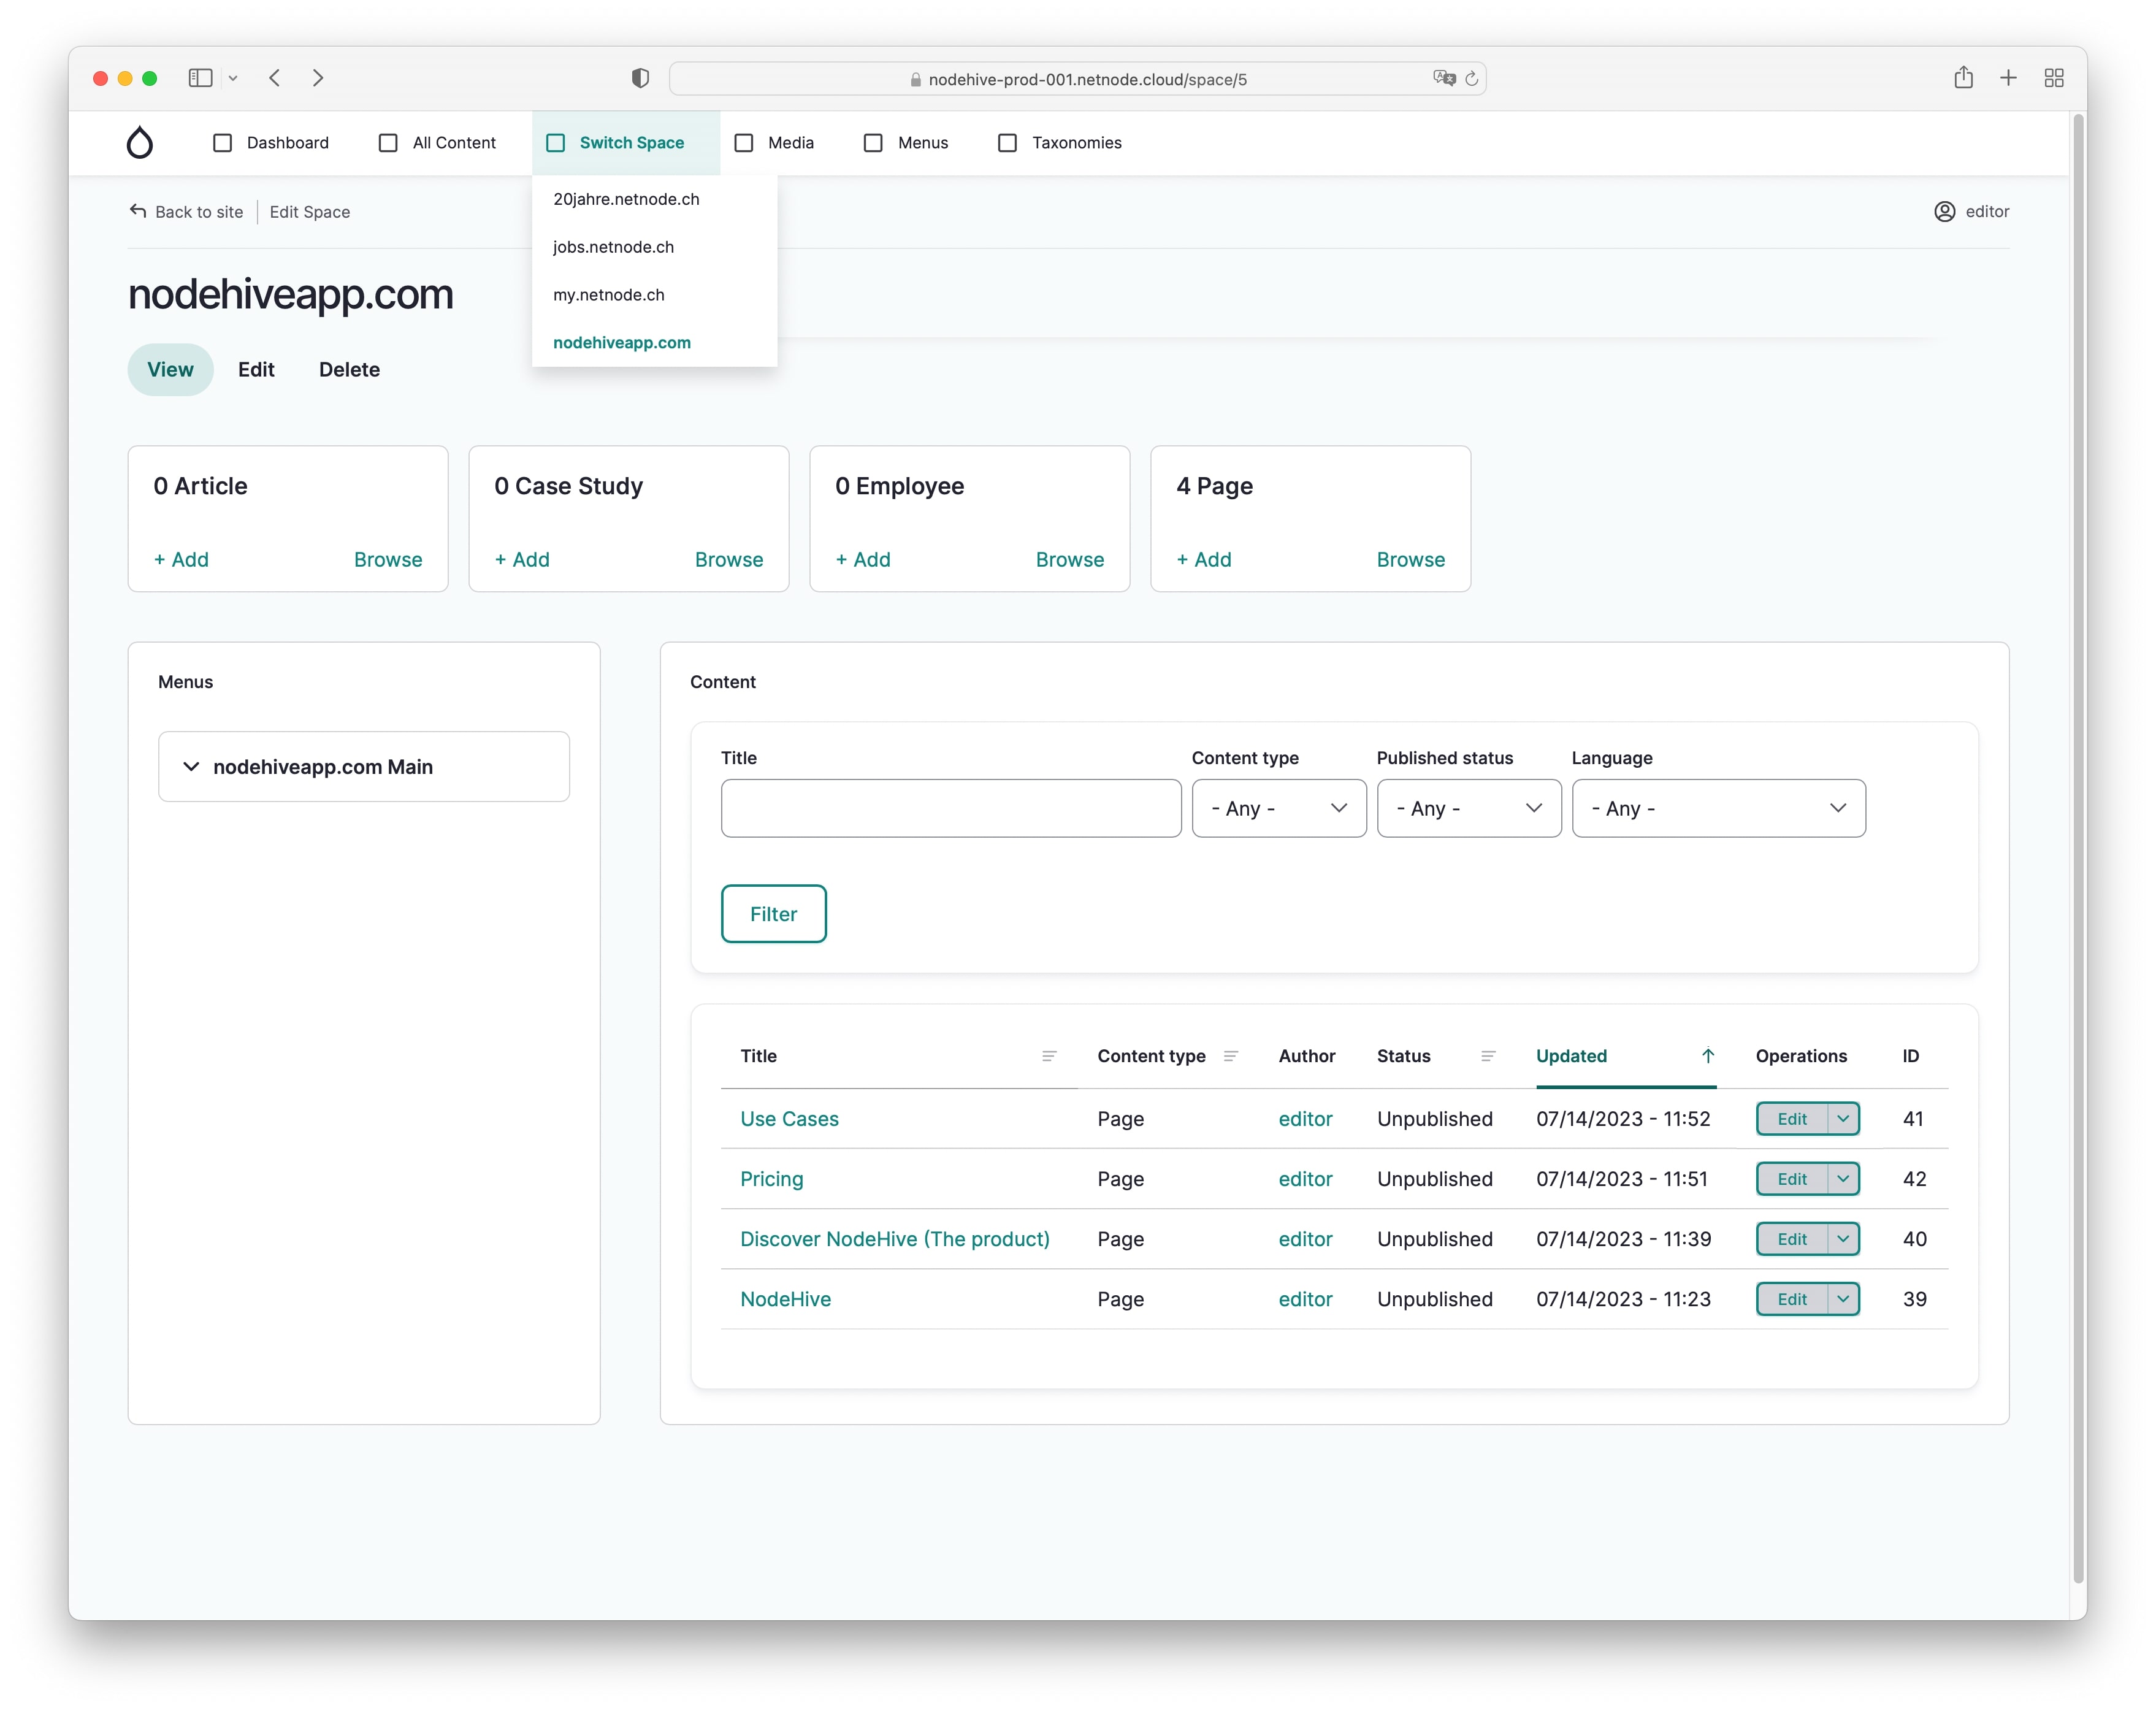Open tab overview grid icon
Viewport: 2156px width, 1711px height.
(2054, 78)
